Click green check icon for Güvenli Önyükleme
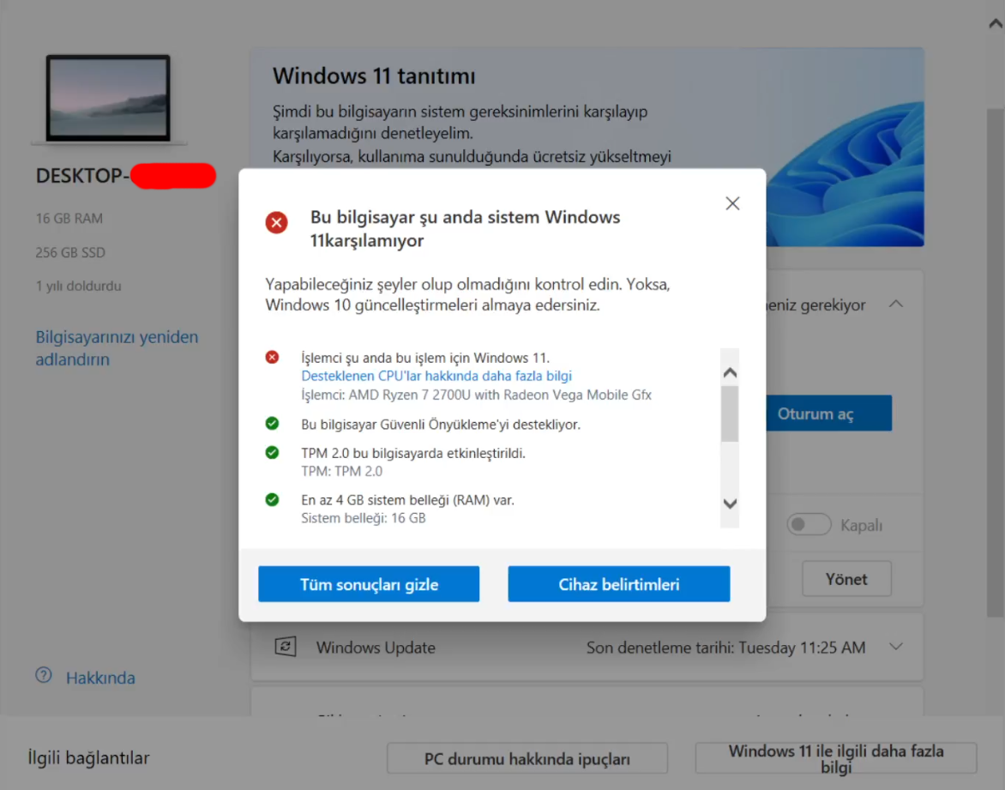This screenshot has height=790, width=1005. tap(272, 423)
